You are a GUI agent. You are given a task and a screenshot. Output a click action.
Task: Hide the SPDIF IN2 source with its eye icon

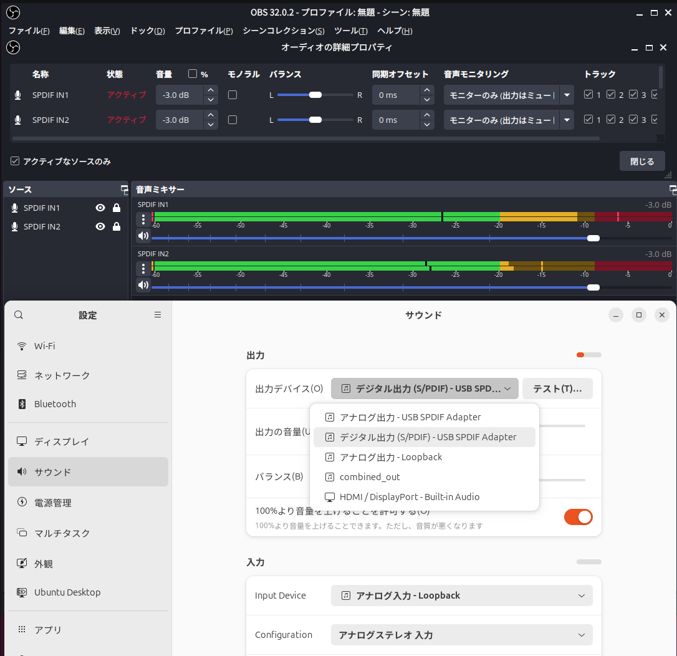[x=100, y=227]
